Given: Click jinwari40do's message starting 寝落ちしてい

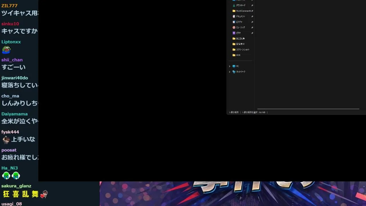Looking at the screenshot, I should [20, 85].
